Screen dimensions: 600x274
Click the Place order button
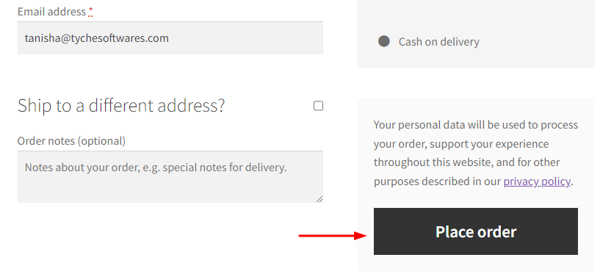point(476,231)
